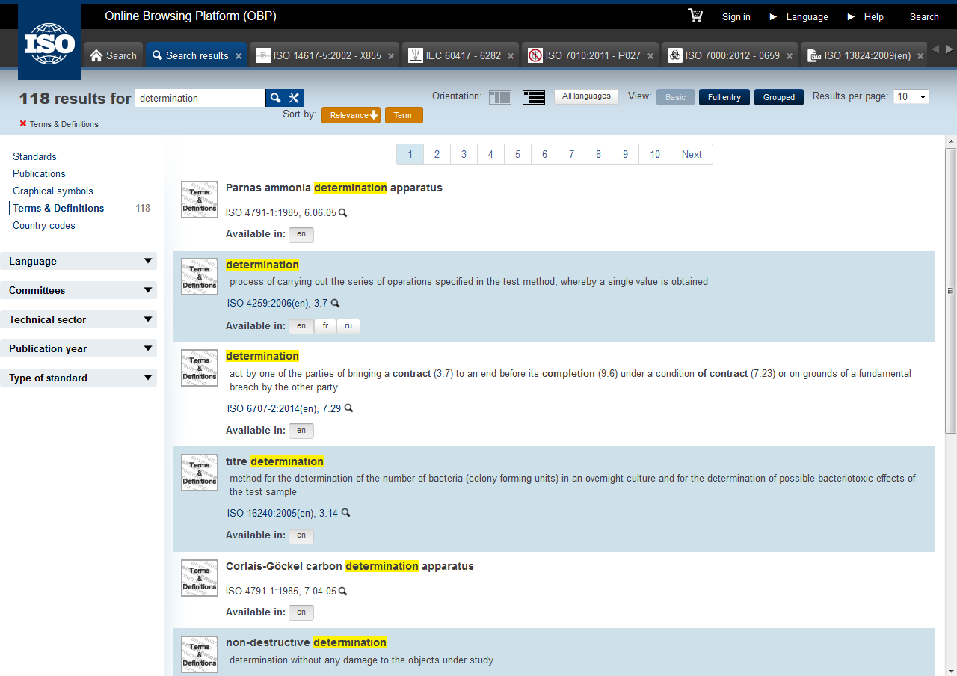Click Next page button

click(692, 154)
